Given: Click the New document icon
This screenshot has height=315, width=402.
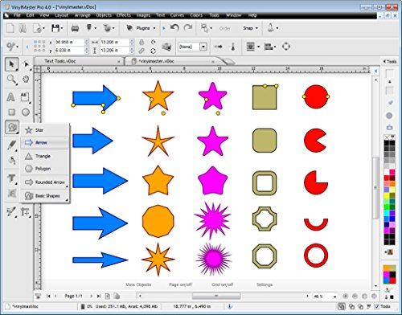Looking at the screenshot, I should [x=10, y=28].
